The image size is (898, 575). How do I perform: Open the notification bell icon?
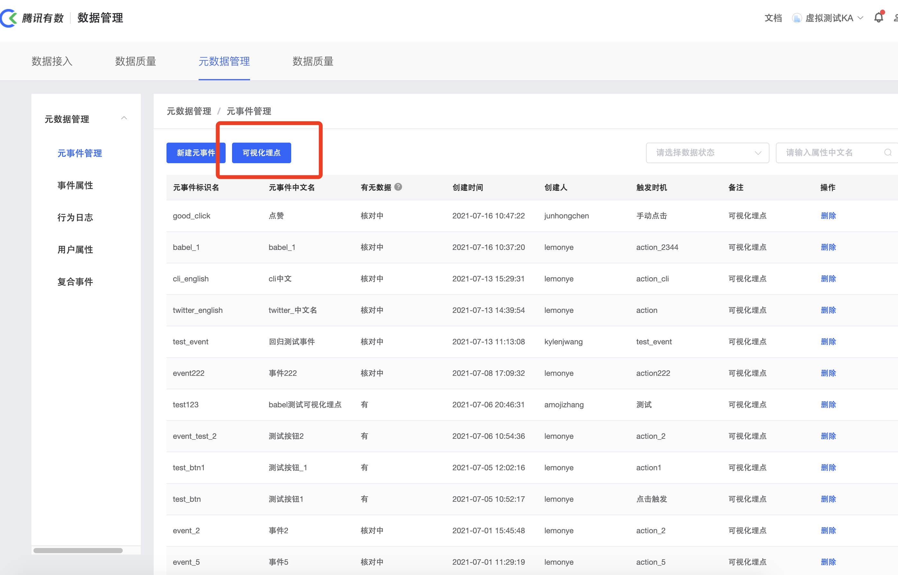coord(879,18)
